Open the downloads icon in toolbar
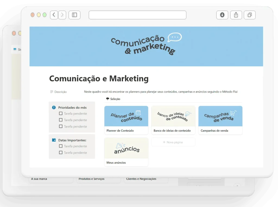Viewport: 278px width, 207px height. [222, 15]
